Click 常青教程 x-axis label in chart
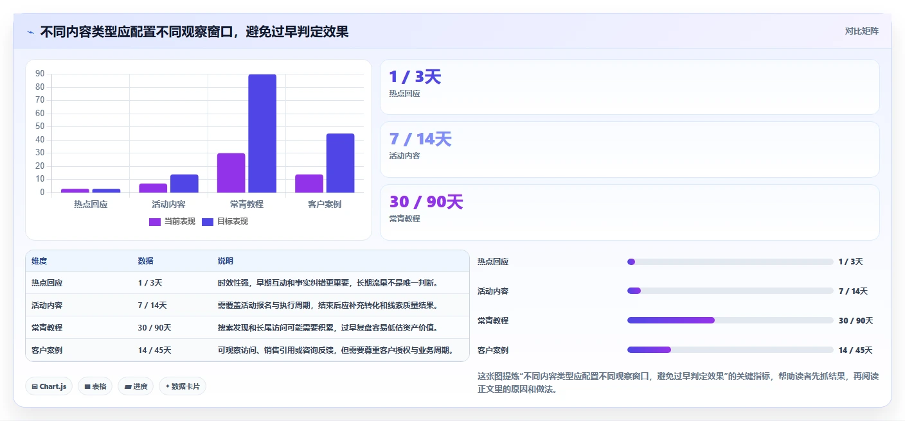Viewport: 905px width, 421px height. (x=247, y=205)
